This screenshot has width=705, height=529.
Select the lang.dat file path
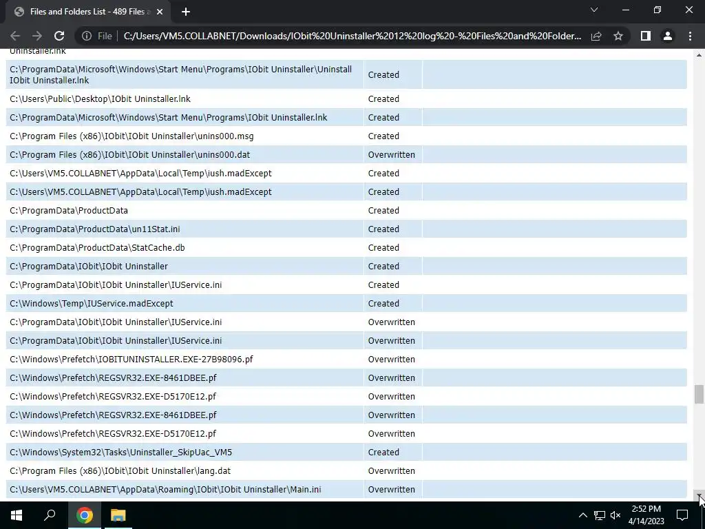click(120, 471)
